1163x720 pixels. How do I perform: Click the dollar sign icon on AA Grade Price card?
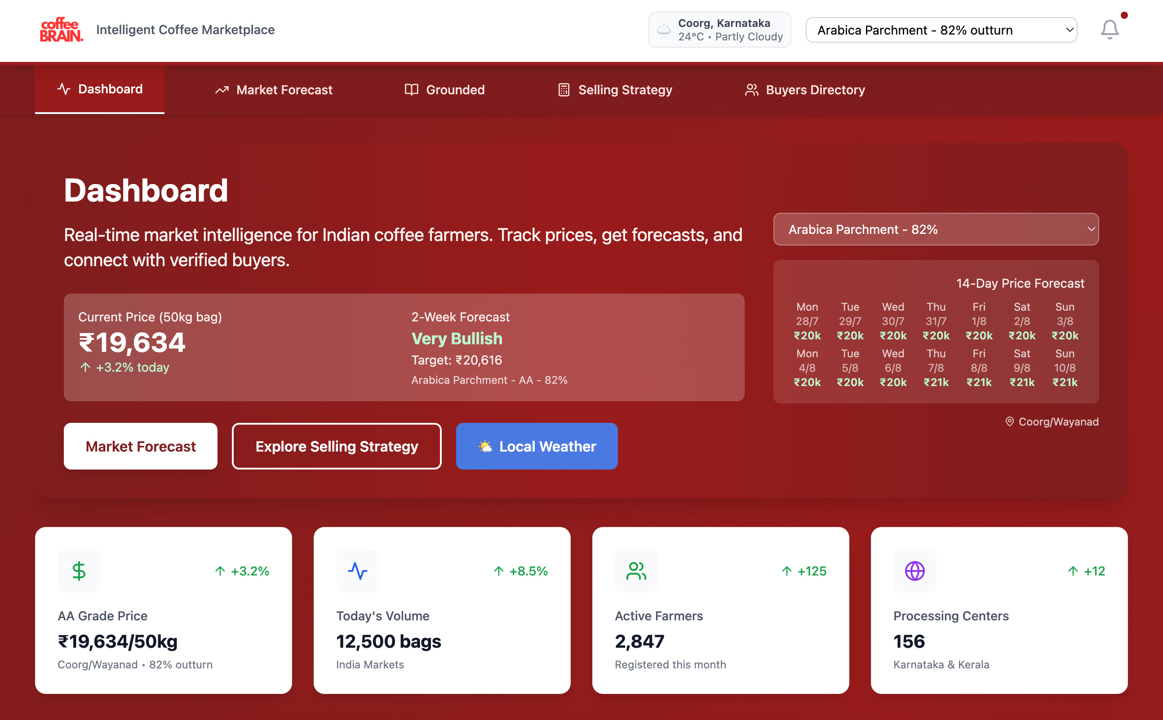point(79,571)
